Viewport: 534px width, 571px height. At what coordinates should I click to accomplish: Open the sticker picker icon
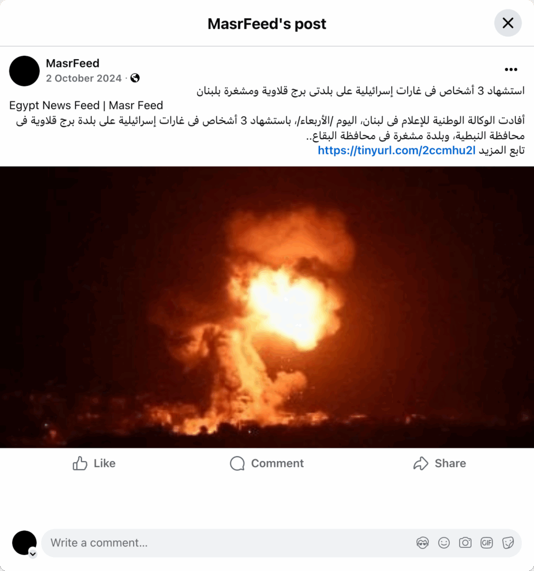pos(508,543)
